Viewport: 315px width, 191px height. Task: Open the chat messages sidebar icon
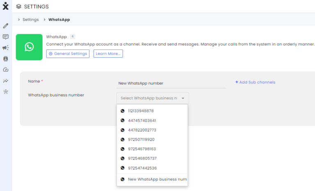click(x=6, y=37)
